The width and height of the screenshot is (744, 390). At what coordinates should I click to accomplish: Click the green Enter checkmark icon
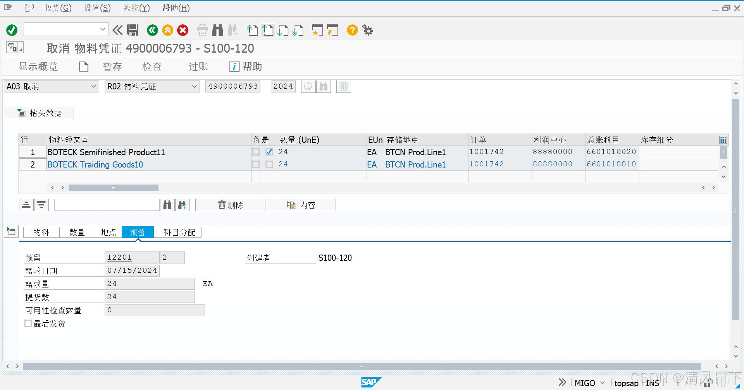click(x=12, y=30)
